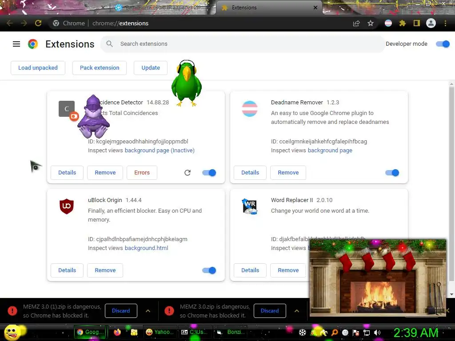Click the magnifier icon in the search box
Image resolution: width=455 pixels, height=341 pixels.
pyautogui.click(x=109, y=44)
